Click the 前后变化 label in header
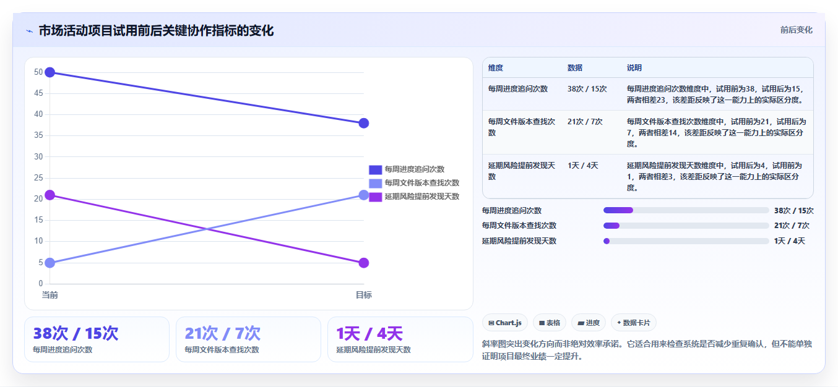Viewport: 838px width, 387px height. point(796,30)
